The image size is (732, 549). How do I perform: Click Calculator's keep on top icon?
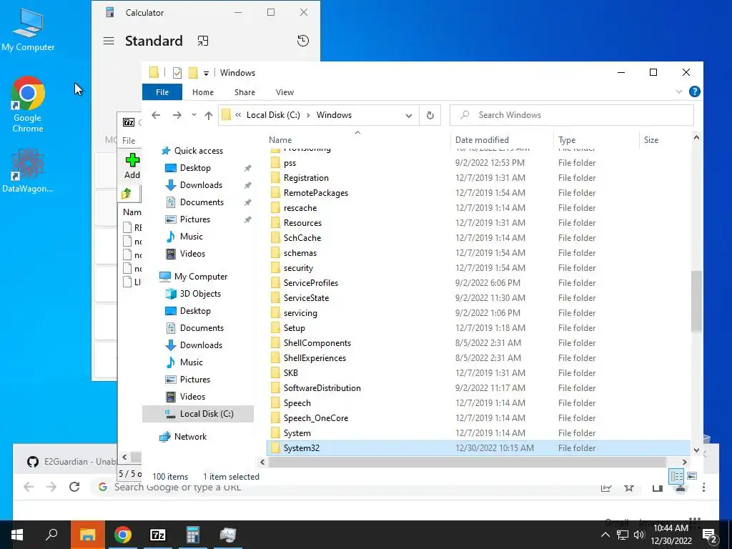pyautogui.click(x=202, y=41)
